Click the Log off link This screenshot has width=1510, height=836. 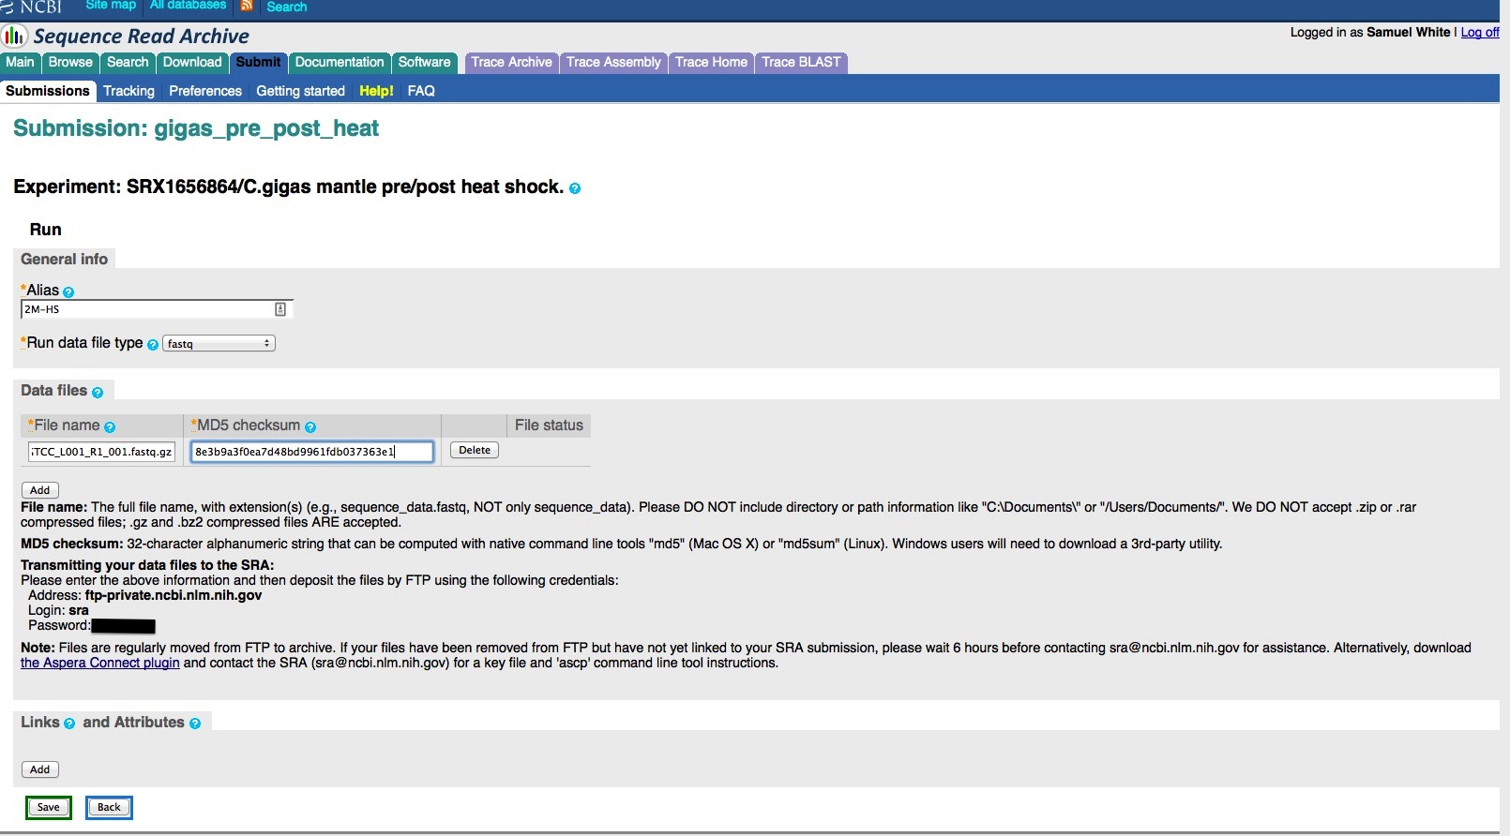tap(1480, 32)
